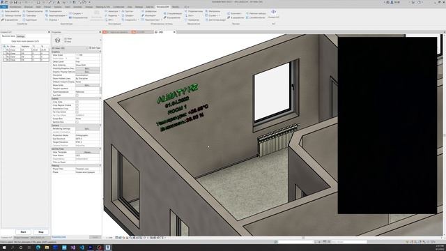
Task: Open File Explorer from the taskbar
Action: [x=47, y=248]
